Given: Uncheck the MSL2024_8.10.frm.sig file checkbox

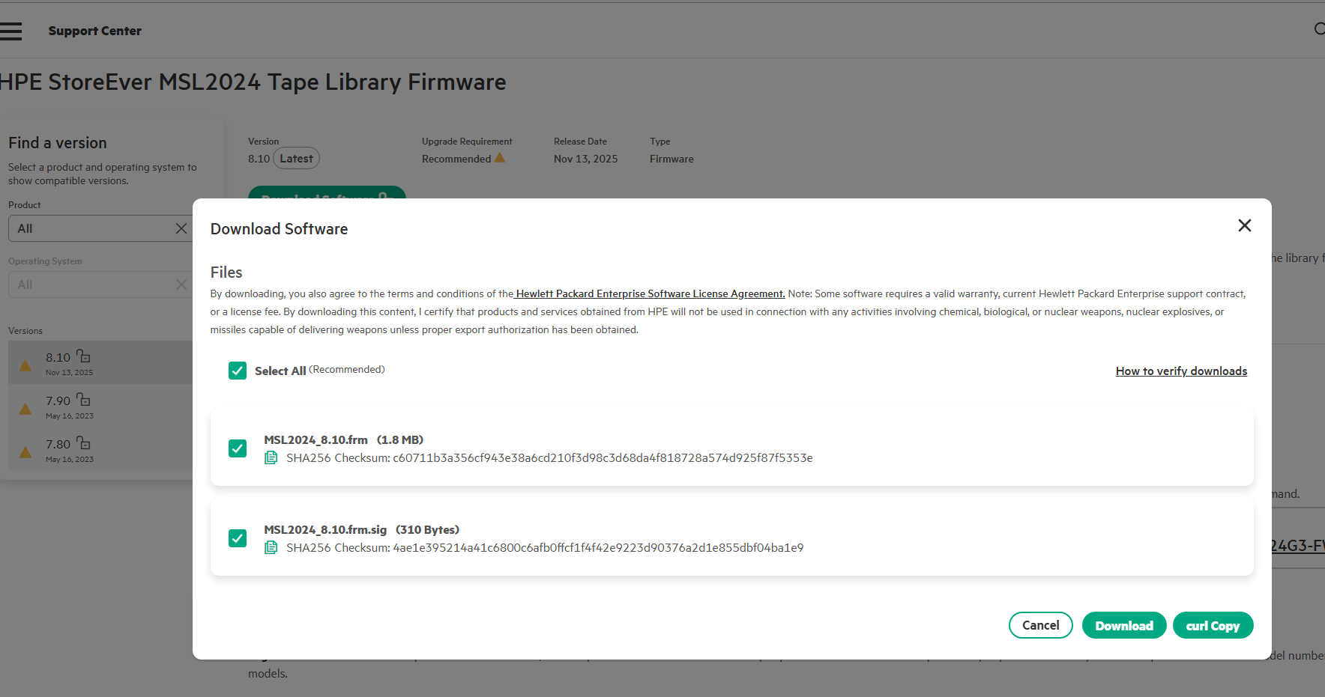Looking at the screenshot, I should click(238, 538).
